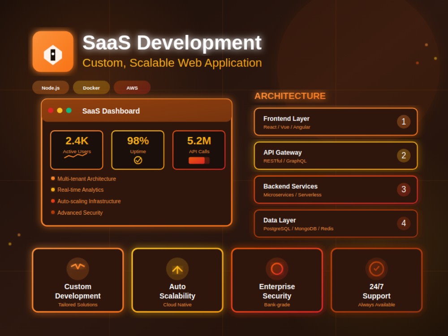The width and height of the screenshot is (448, 336).
Task: Click the 24/7 Support checkmark icon
Action: point(377,268)
